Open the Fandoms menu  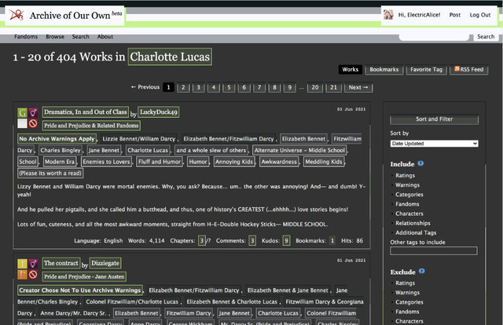pos(26,37)
